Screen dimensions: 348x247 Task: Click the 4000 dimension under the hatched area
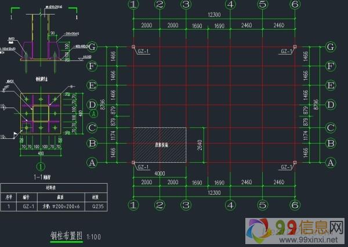(x=160, y=173)
